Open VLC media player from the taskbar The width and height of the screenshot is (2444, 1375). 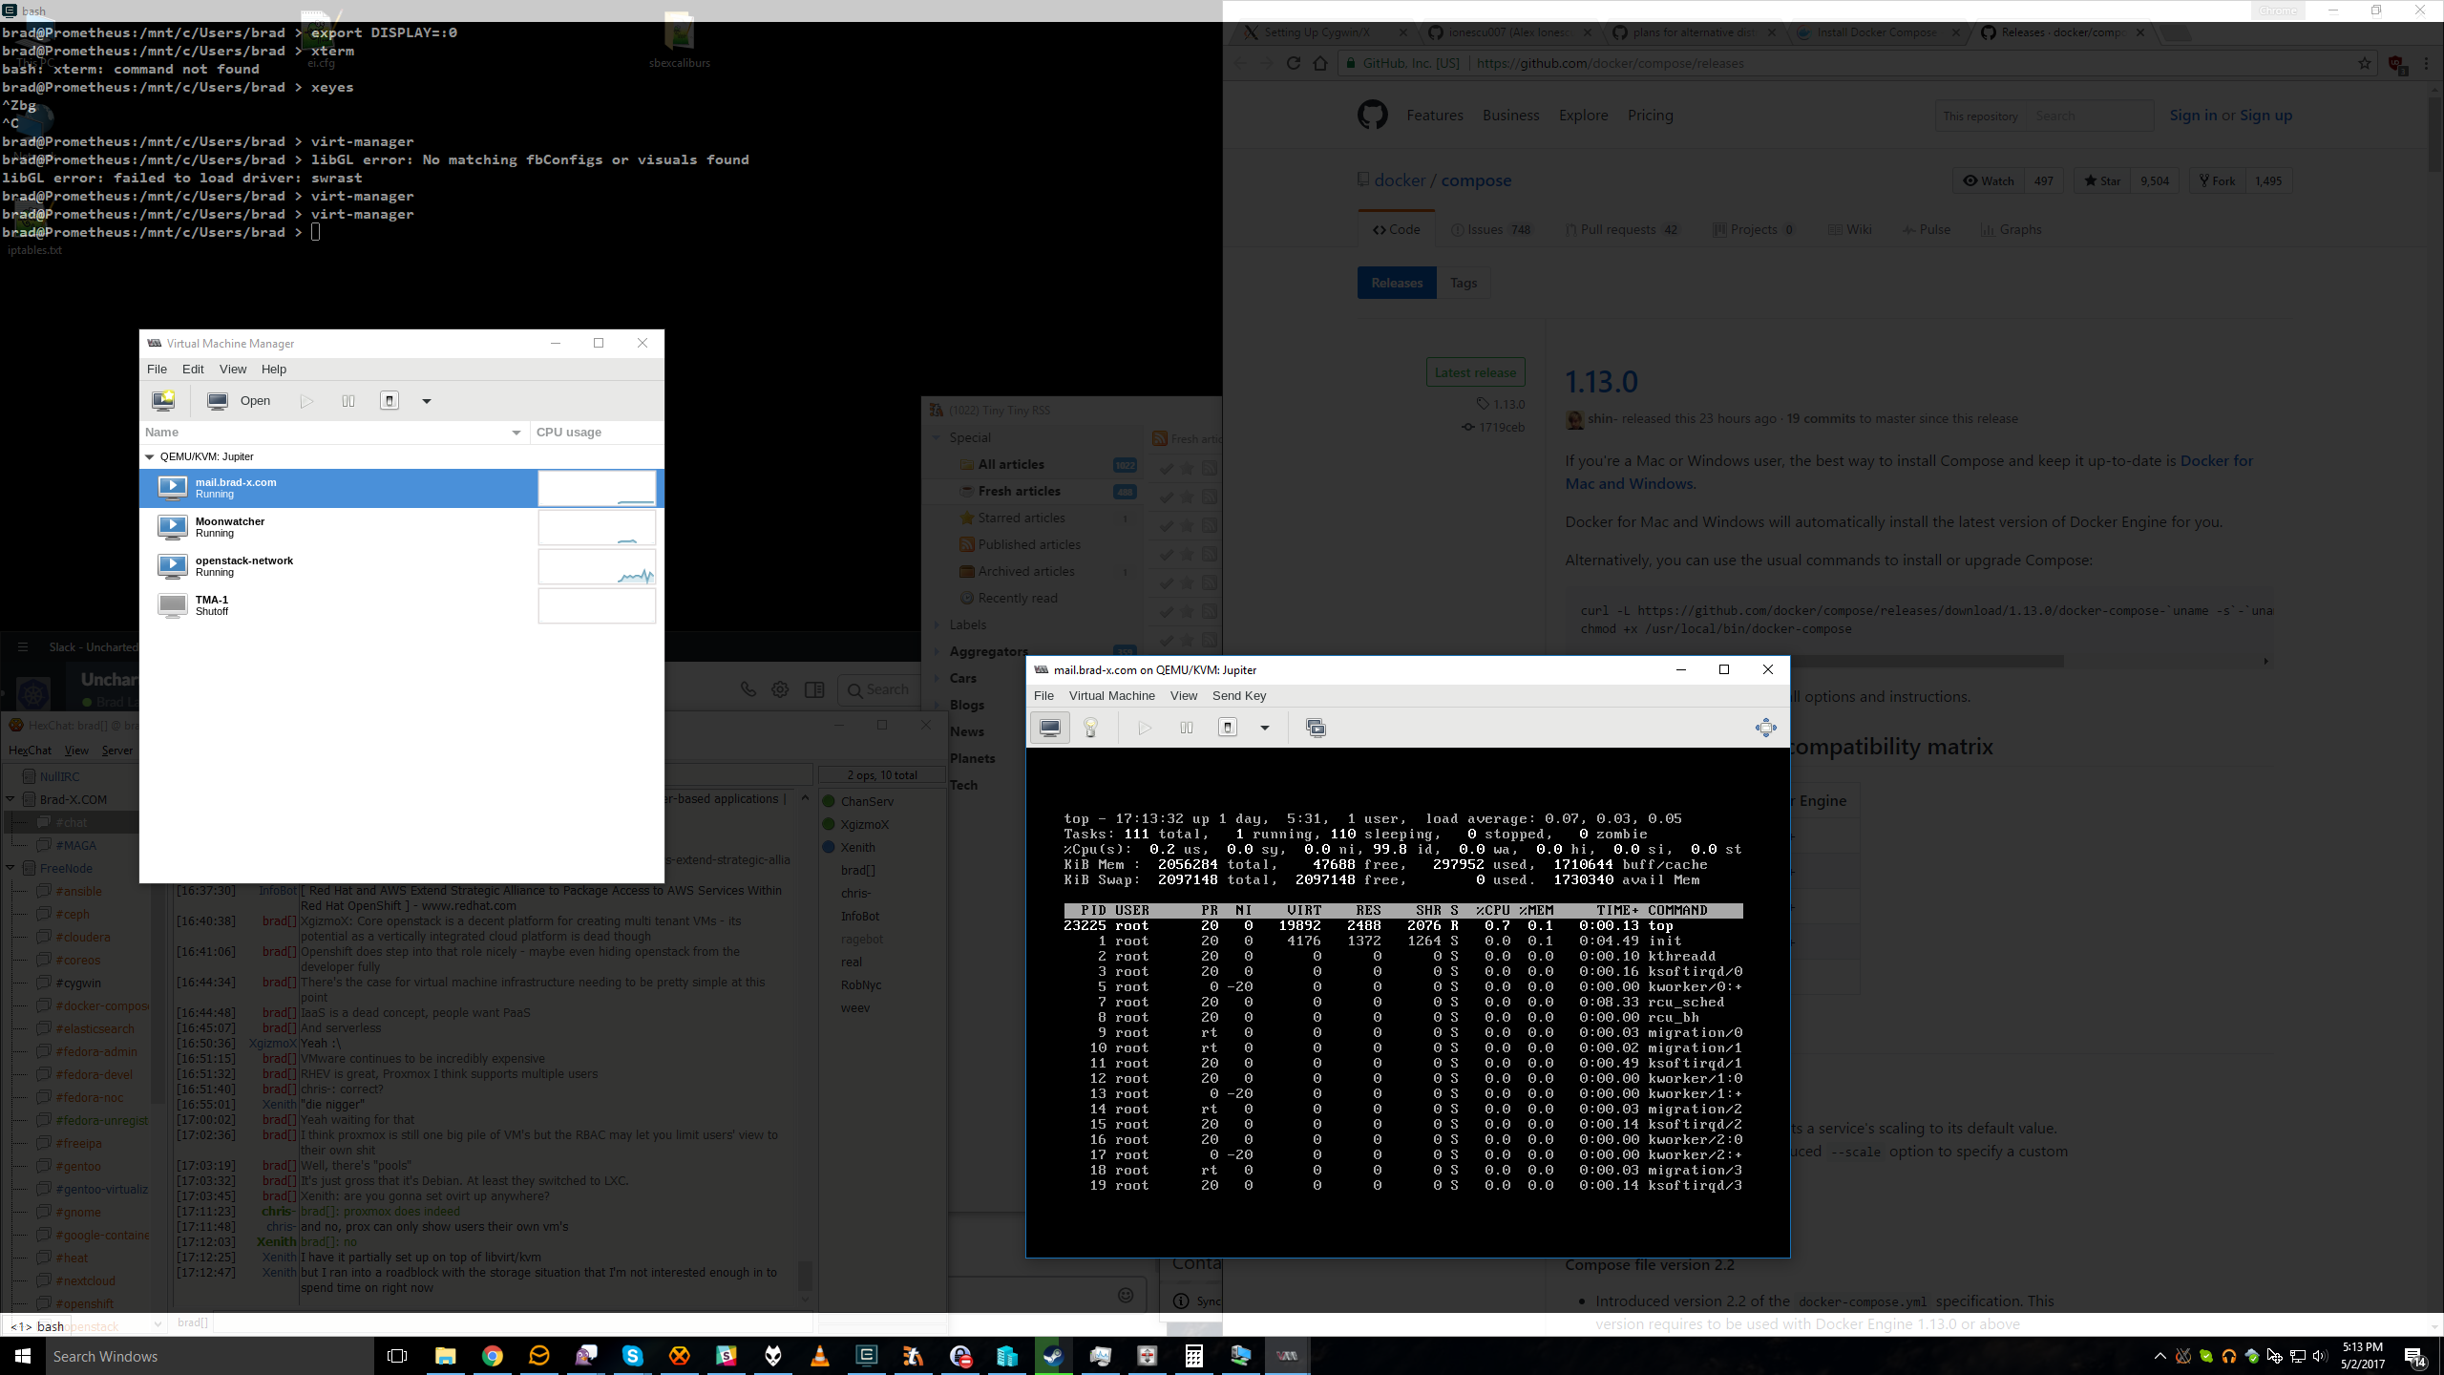819,1356
